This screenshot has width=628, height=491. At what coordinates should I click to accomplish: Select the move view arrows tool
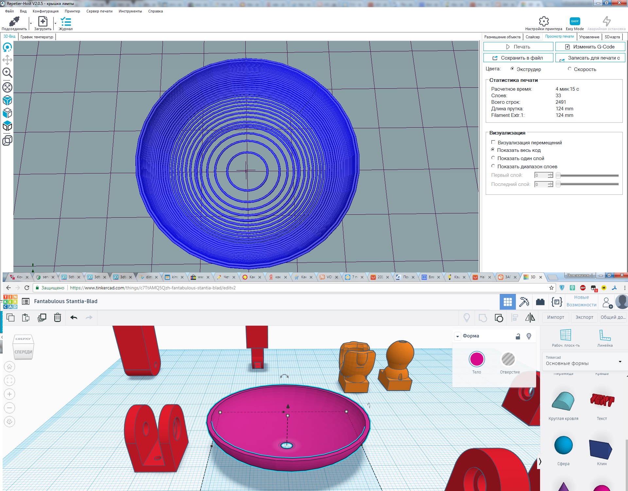point(7,60)
